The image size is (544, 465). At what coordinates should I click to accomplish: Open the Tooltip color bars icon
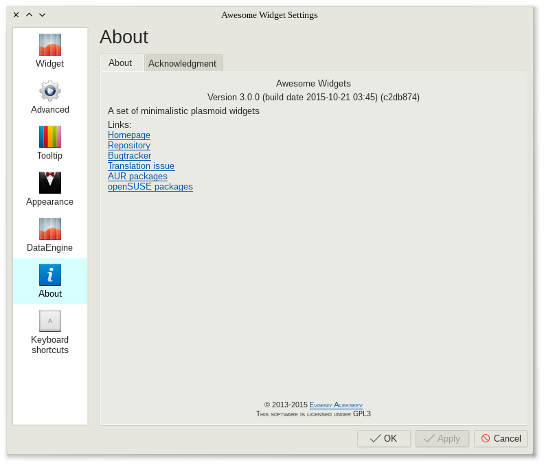49,137
